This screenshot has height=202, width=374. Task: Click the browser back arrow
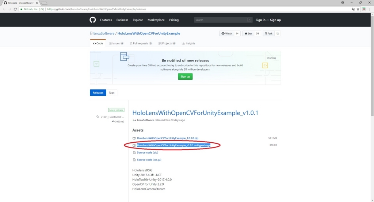[4, 9]
